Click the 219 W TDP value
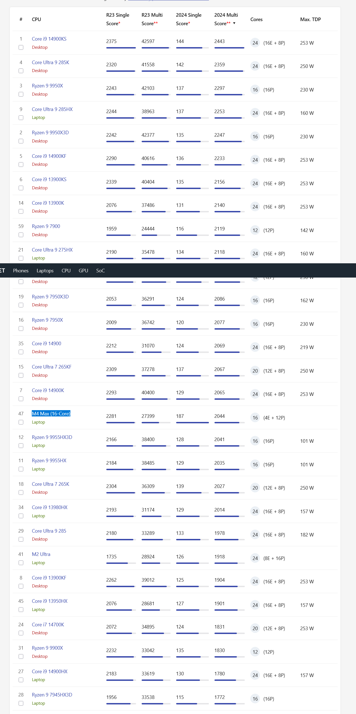The width and height of the screenshot is (356, 714). 307,347
